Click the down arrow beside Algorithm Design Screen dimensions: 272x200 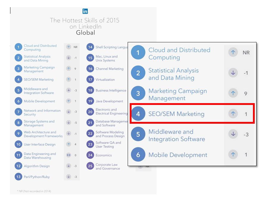pos(69,166)
